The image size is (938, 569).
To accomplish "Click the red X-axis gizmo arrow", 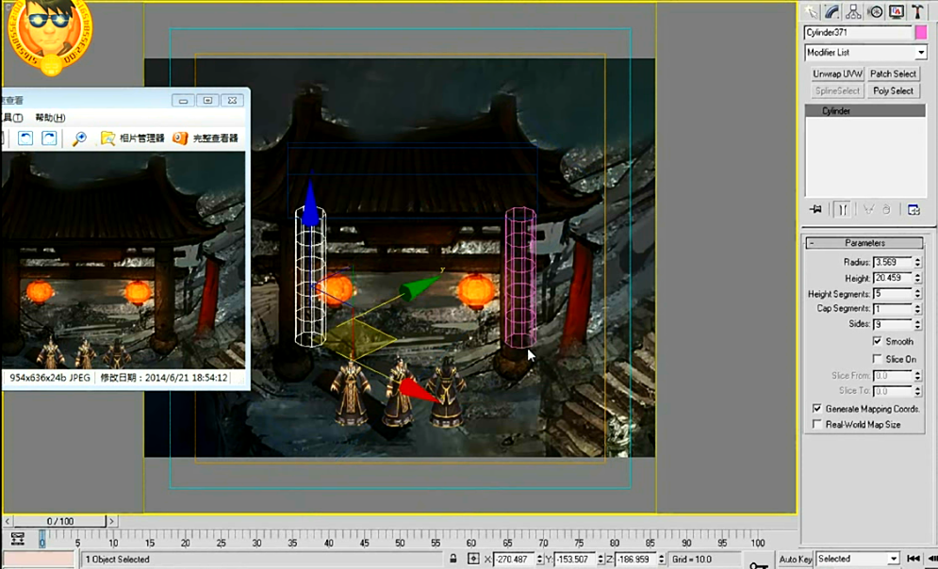I will click(419, 391).
